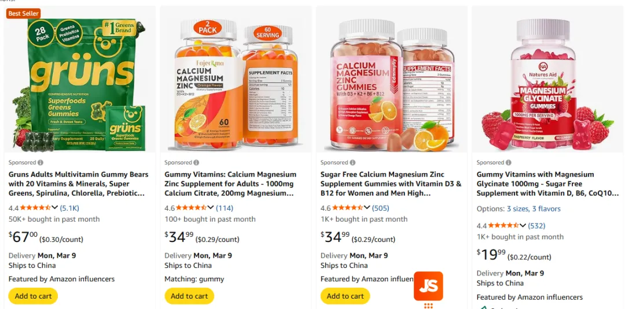
Task: Add Gruns Multivitamin Gummy Bears to cart
Action: [34, 296]
